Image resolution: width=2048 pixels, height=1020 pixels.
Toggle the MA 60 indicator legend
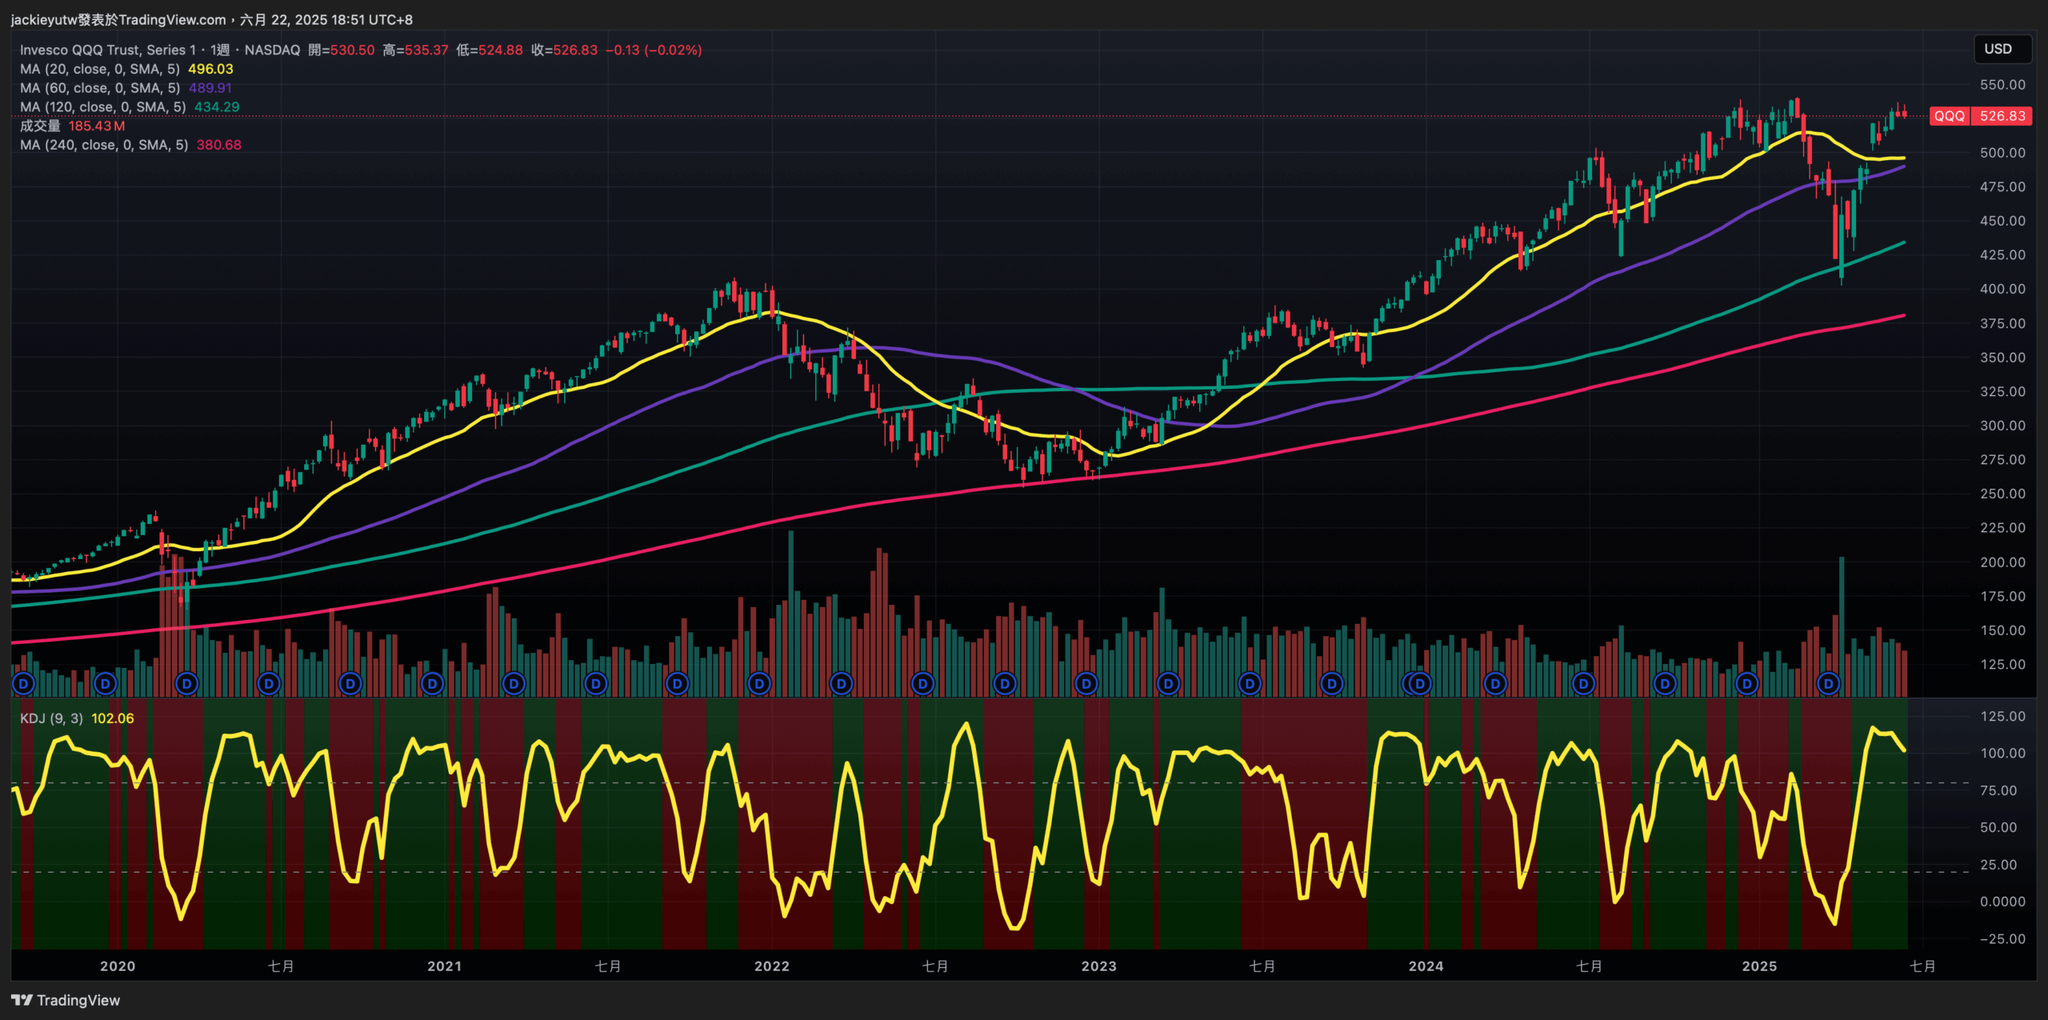click(x=99, y=88)
